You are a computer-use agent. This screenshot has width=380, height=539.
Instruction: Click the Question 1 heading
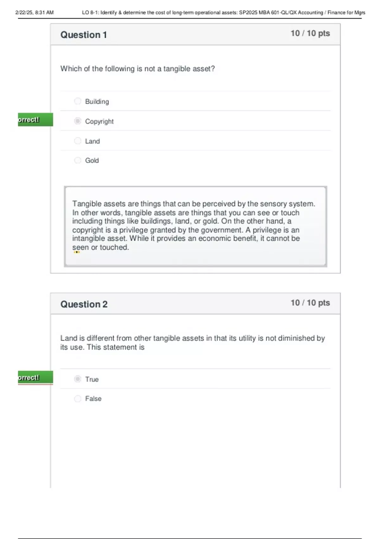point(84,35)
